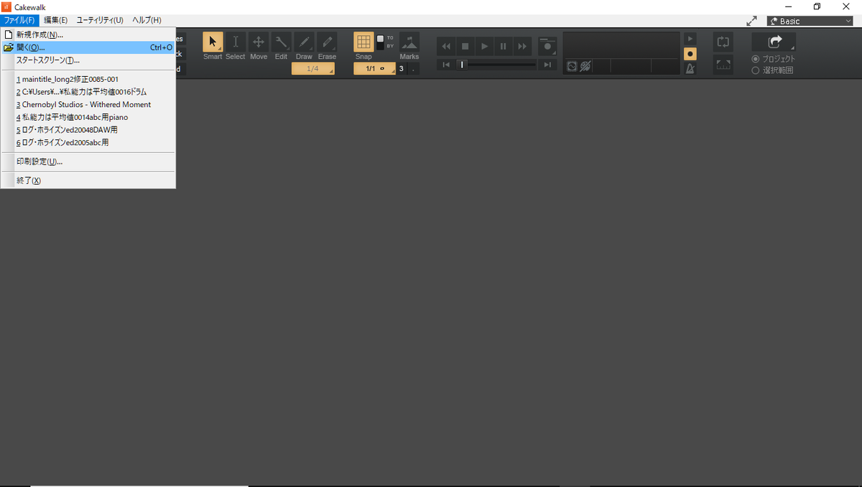Viewport: 862px width, 487px height.
Task: Open the ヘルプ(H) menu
Action: (147, 20)
